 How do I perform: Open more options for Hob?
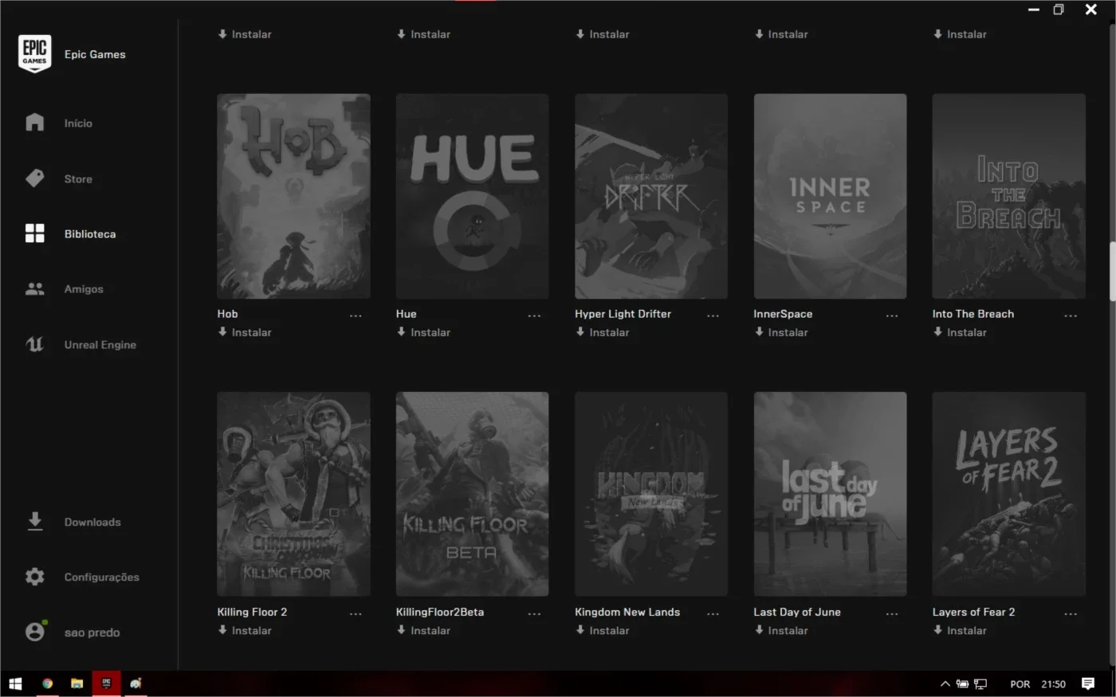pyautogui.click(x=356, y=315)
